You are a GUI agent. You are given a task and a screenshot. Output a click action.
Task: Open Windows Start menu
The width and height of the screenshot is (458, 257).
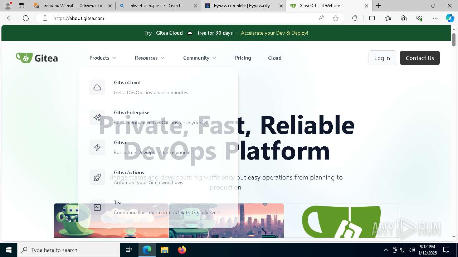tap(9, 250)
